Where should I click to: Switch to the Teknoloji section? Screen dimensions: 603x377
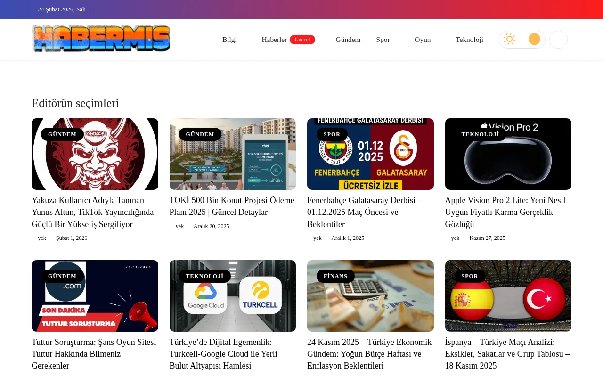point(469,40)
